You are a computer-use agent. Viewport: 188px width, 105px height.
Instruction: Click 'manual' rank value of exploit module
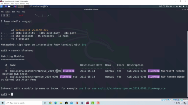click(110, 77)
